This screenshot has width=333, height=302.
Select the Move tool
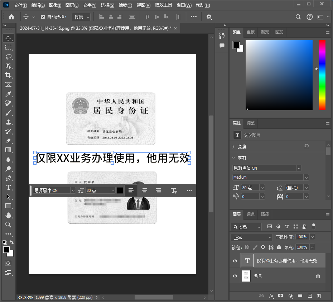tap(8, 38)
